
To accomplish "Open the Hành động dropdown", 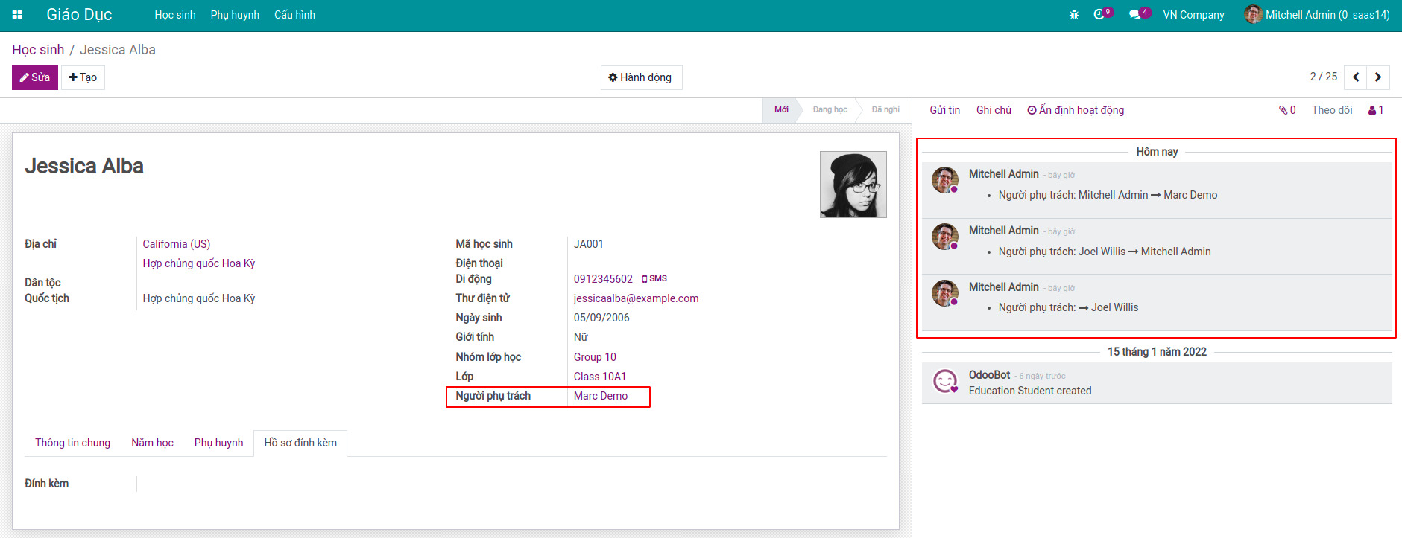I will click(640, 77).
